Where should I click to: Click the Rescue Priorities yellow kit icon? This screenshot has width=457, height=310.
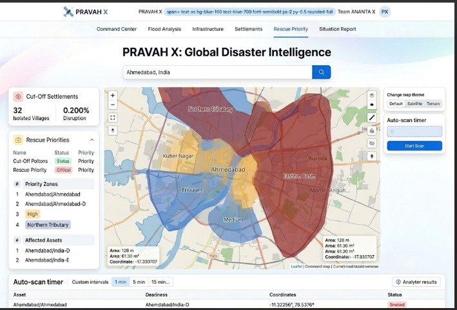point(18,139)
